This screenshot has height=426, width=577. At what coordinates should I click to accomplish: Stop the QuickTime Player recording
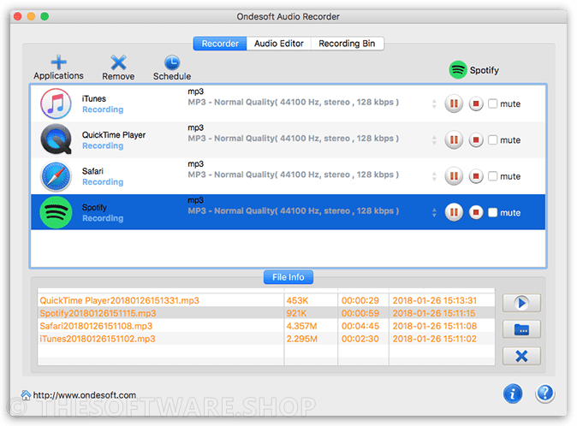pyautogui.click(x=476, y=140)
